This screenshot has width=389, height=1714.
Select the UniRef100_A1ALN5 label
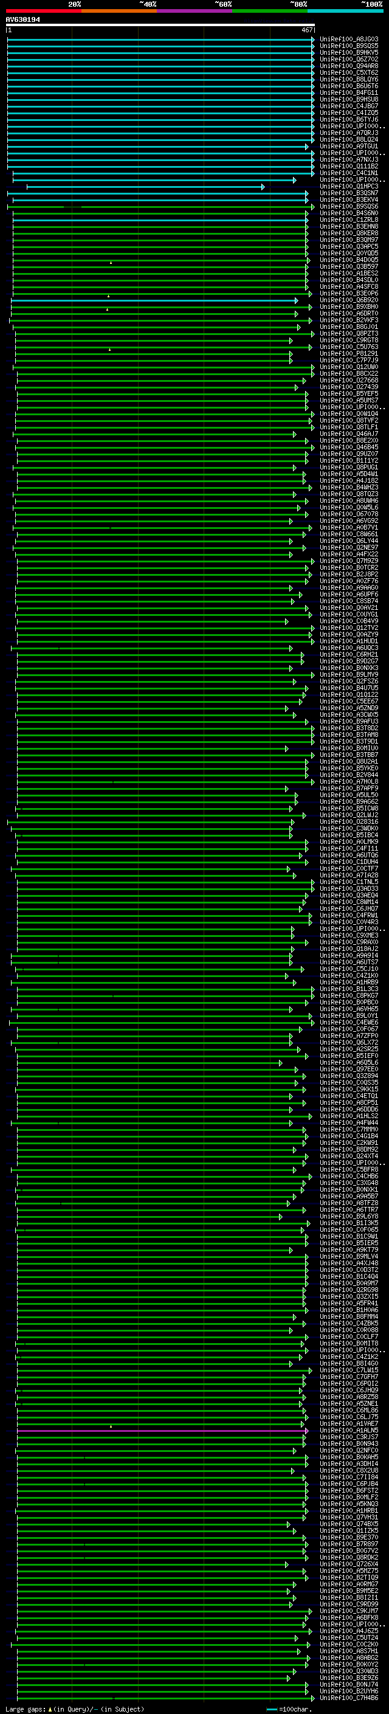349,1431
